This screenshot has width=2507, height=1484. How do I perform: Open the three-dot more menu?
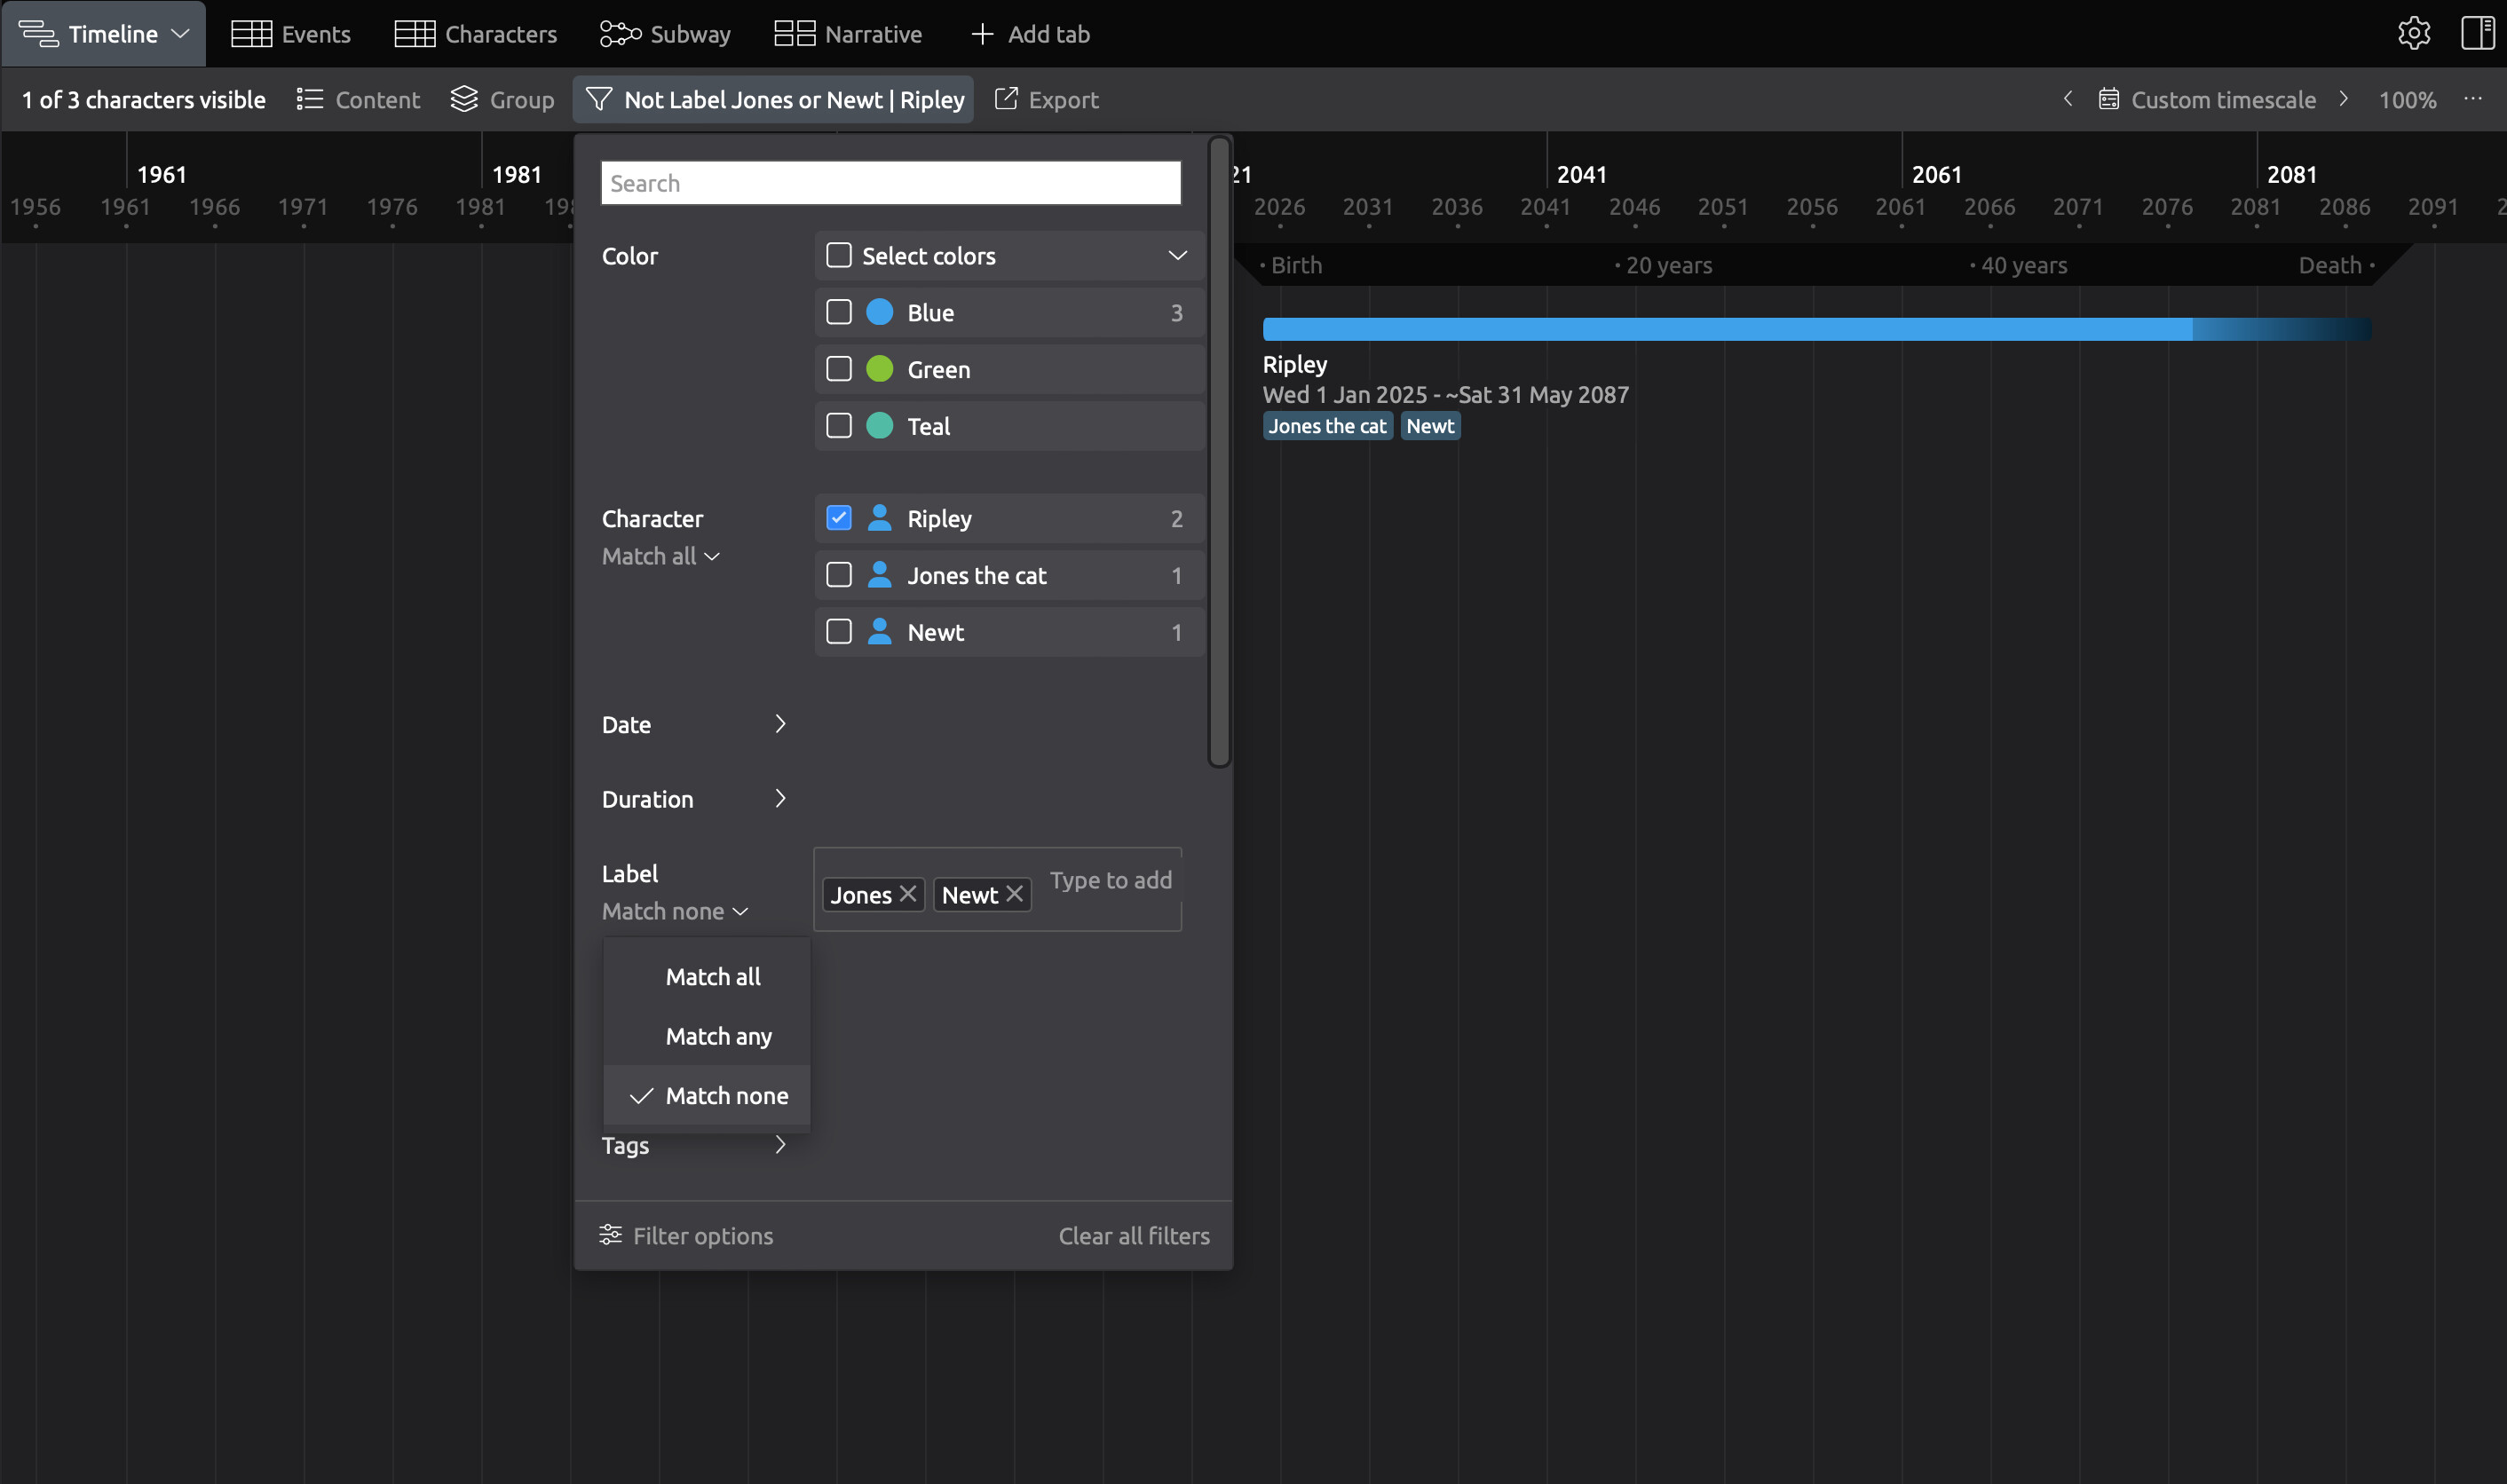coord(2472,99)
